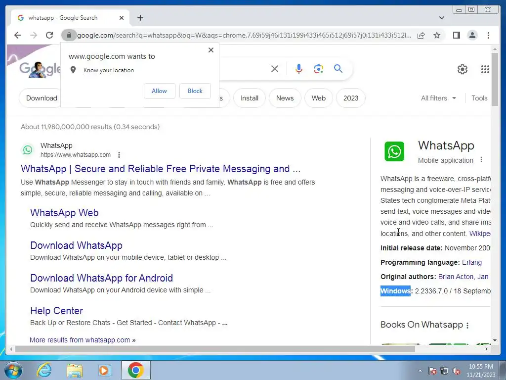Block Google location access
This screenshot has height=380, width=506.
pyautogui.click(x=195, y=91)
